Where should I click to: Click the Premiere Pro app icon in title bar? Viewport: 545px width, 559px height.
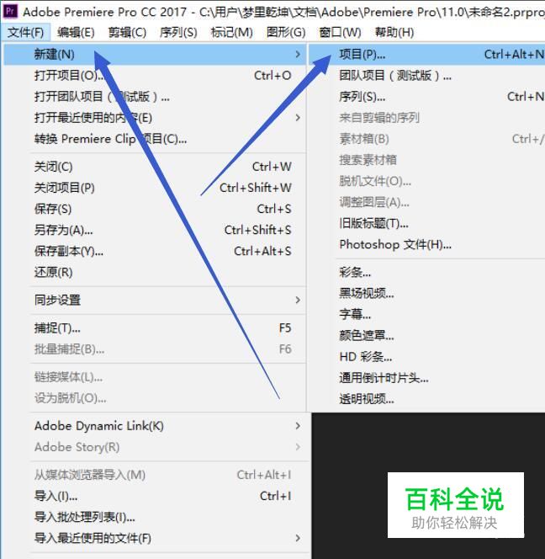pos(9,11)
